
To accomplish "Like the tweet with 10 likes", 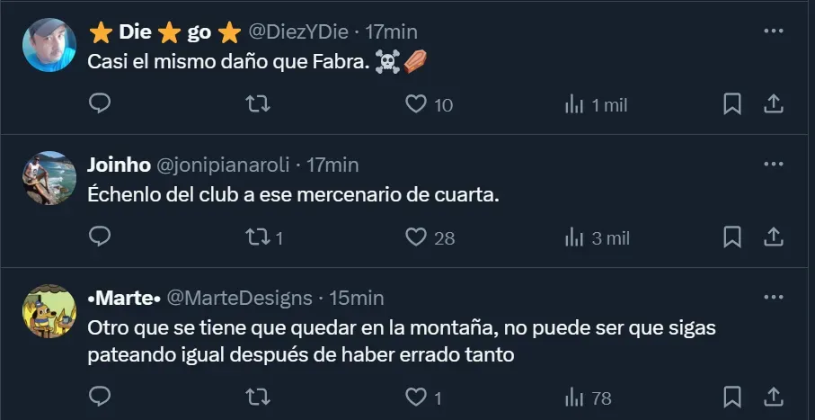I will pos(416,104).
